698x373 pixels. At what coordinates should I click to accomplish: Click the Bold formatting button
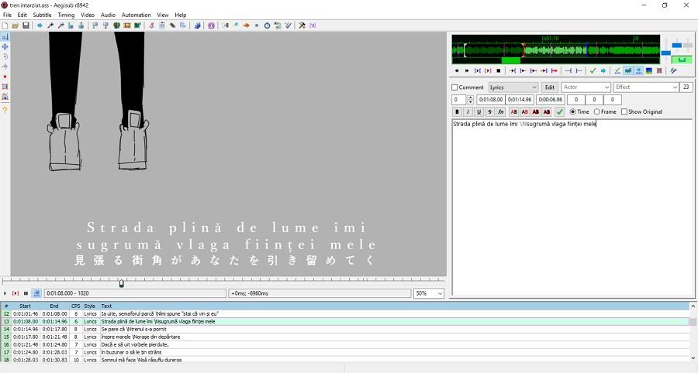point(457,112)
